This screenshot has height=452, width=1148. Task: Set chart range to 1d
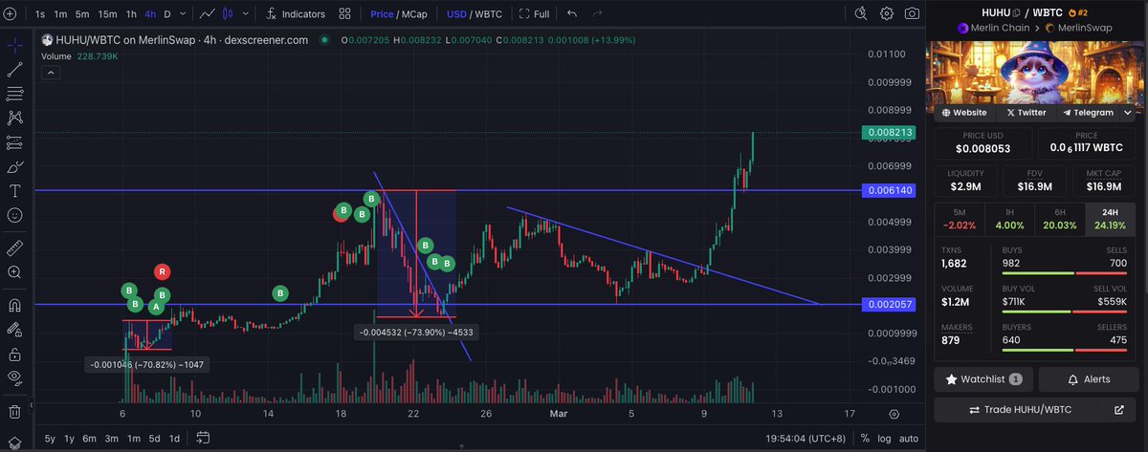click(x=174, y=439)
